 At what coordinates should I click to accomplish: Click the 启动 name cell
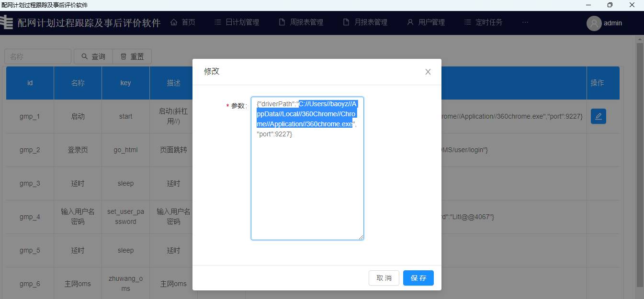click(x=78, y=116)
